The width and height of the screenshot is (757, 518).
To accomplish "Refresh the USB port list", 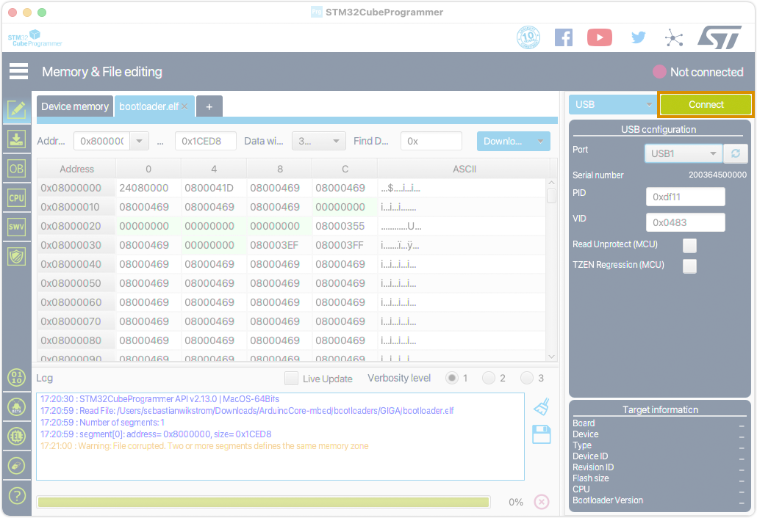I will [735, 153].
